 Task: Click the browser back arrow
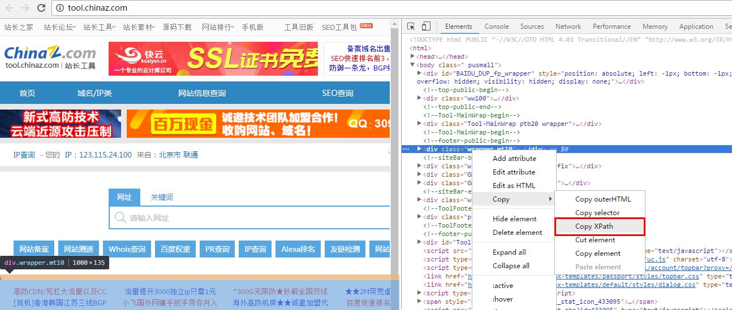click(10, 8)
